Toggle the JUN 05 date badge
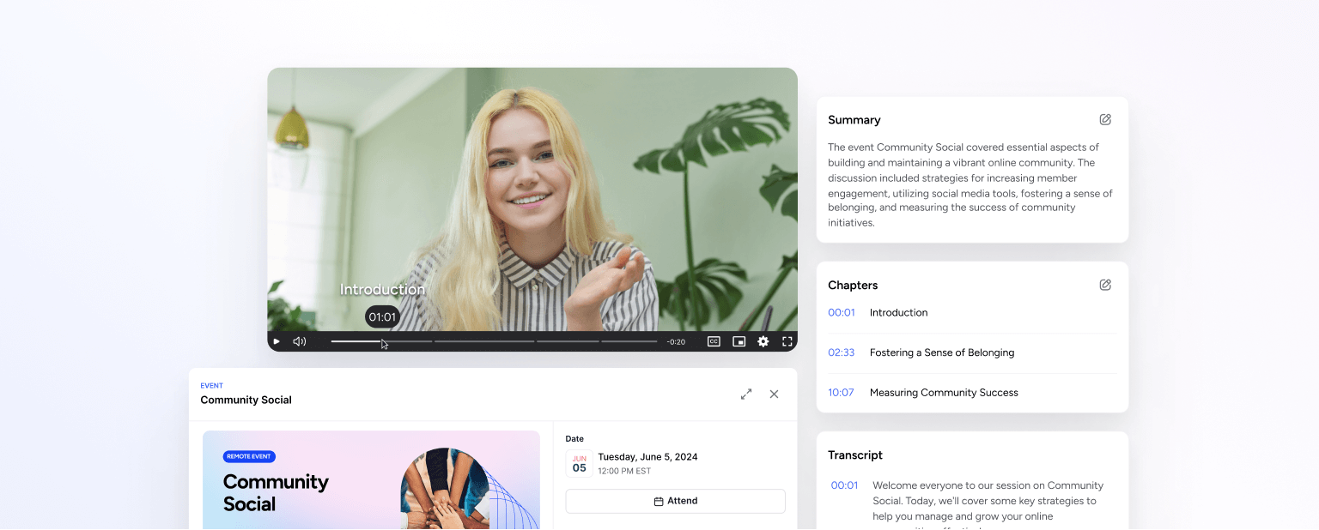Screen dimensions: 1319x530 [579, 462]
